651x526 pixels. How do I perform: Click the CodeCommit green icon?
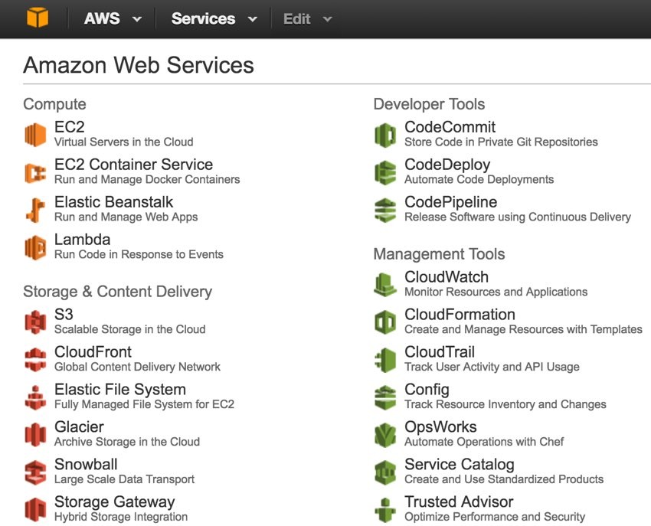point(385,135)
